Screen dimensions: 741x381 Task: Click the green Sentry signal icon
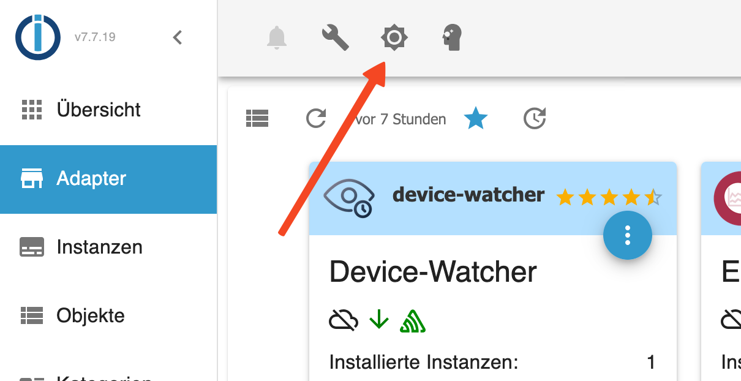(413, 320)
